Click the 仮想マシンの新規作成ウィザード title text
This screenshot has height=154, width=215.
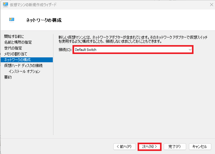pyautogui.click(x=33, y=5)
